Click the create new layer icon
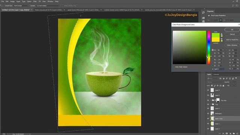The height and width of the screenshot is (135, 240). pos(237,133)
